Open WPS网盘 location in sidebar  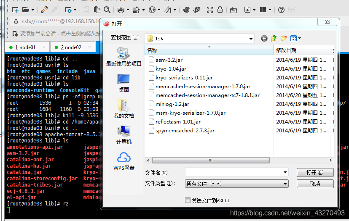point(123,161)
